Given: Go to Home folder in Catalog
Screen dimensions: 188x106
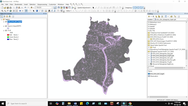Looking at the screenshot, I should click(159, 16).
